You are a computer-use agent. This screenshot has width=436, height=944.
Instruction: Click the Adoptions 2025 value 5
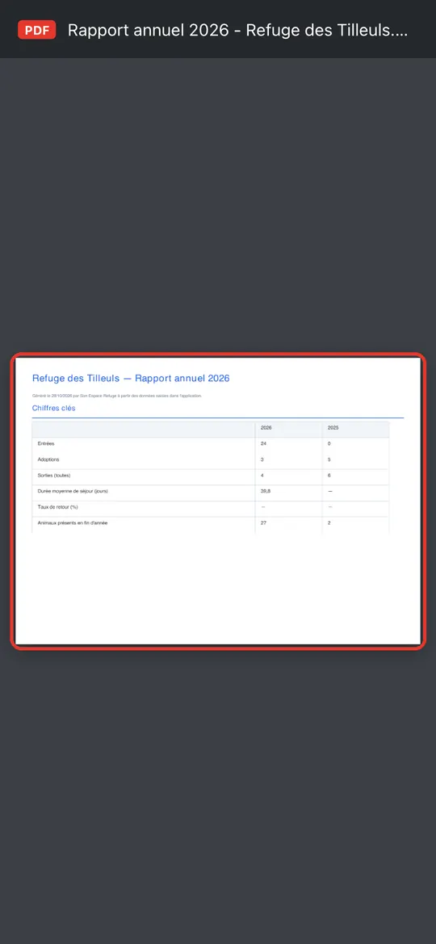coord(329,459)
